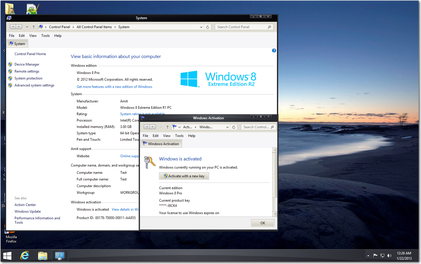
Task: Launch Internet Explorer from the taskbar
Action: [x=25, y=255]
